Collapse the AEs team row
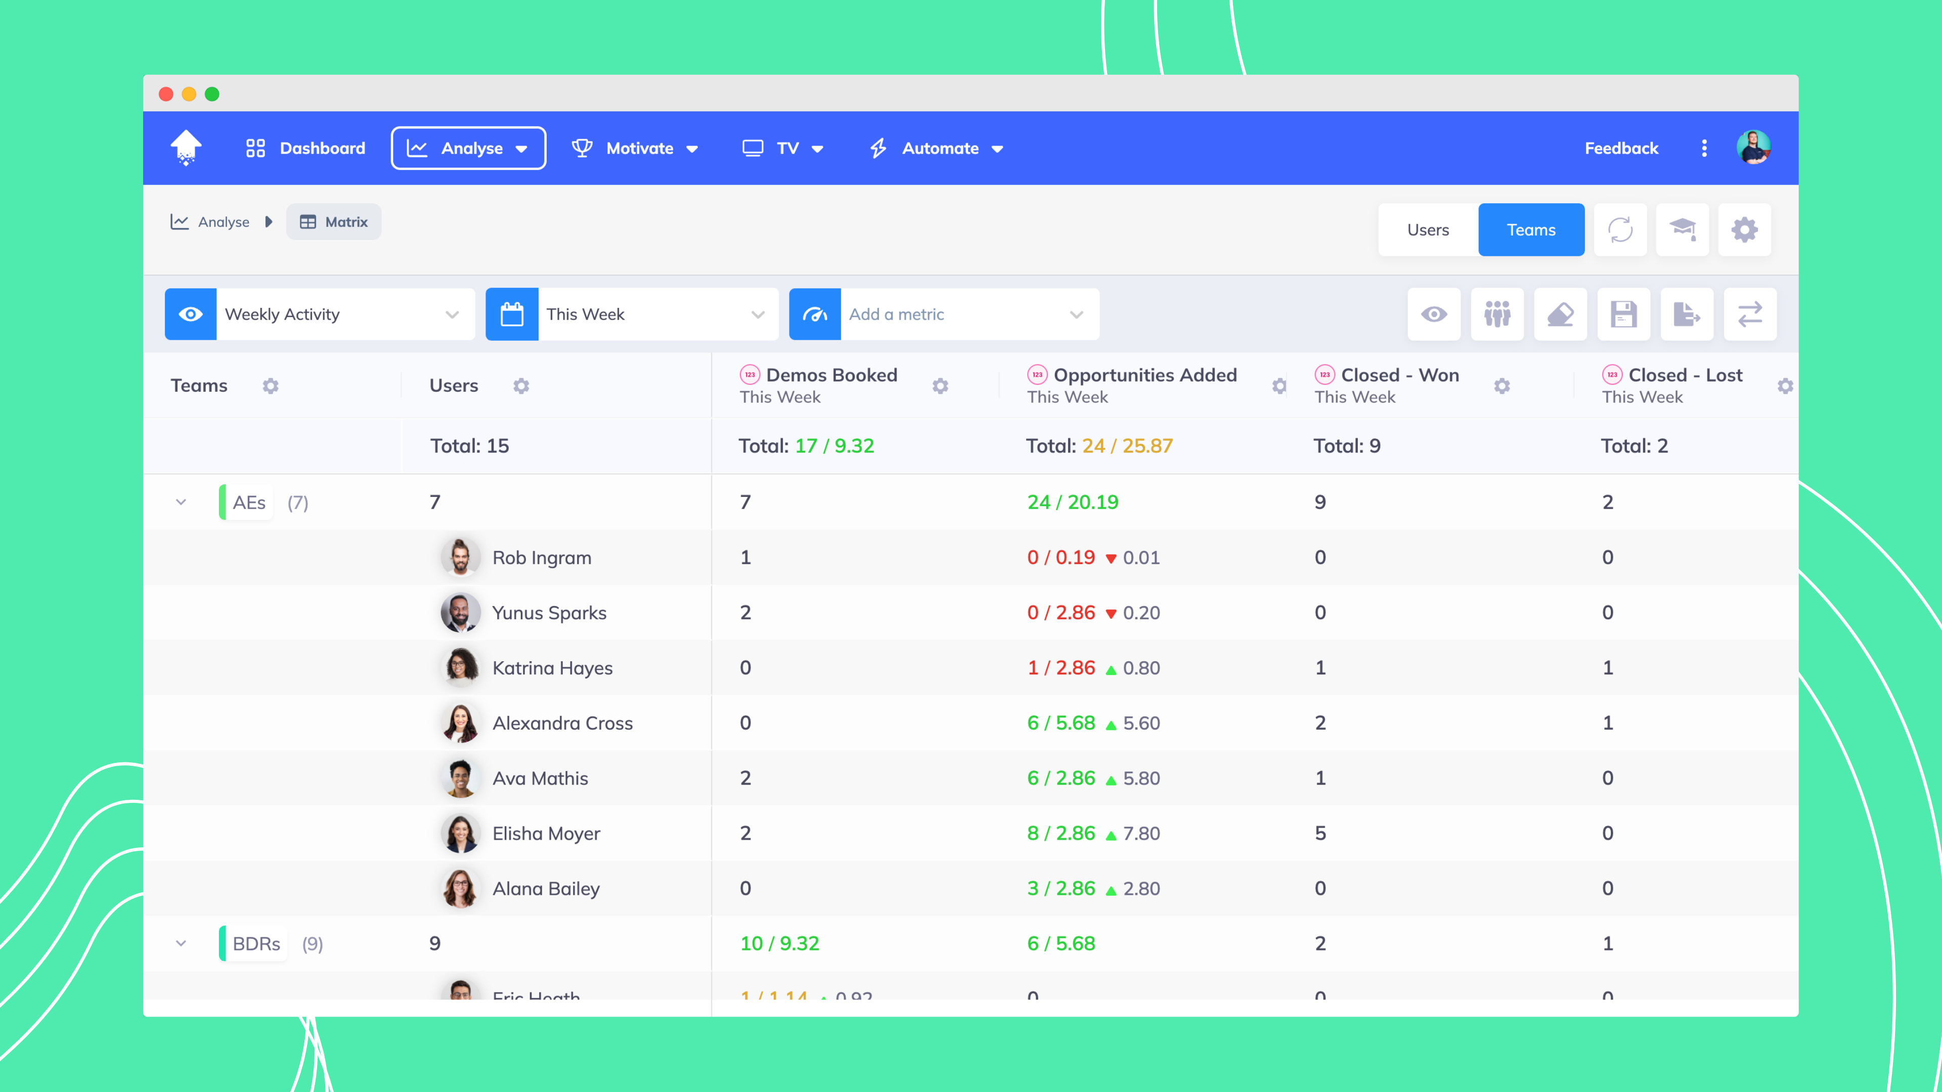This screenshot has height=1092, width=1942. pyautogui.click(x=180, y=501)
